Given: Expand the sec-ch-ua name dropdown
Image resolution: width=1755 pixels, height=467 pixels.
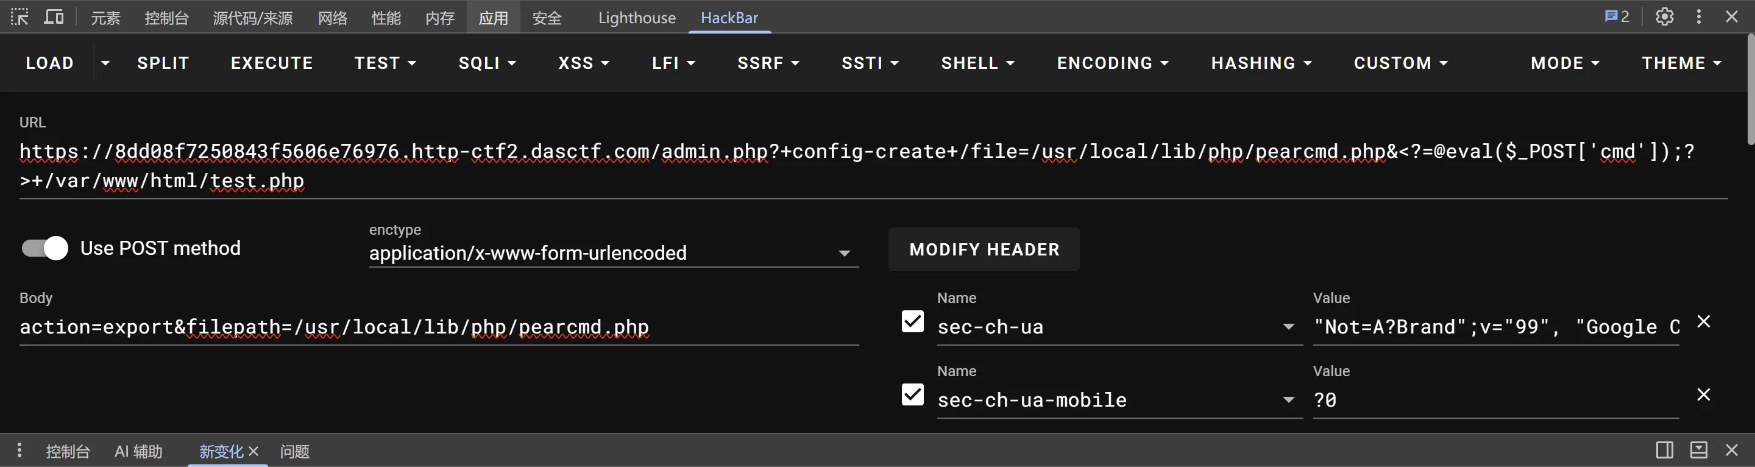Looking at the screenshot, I should coord(1288,327).
